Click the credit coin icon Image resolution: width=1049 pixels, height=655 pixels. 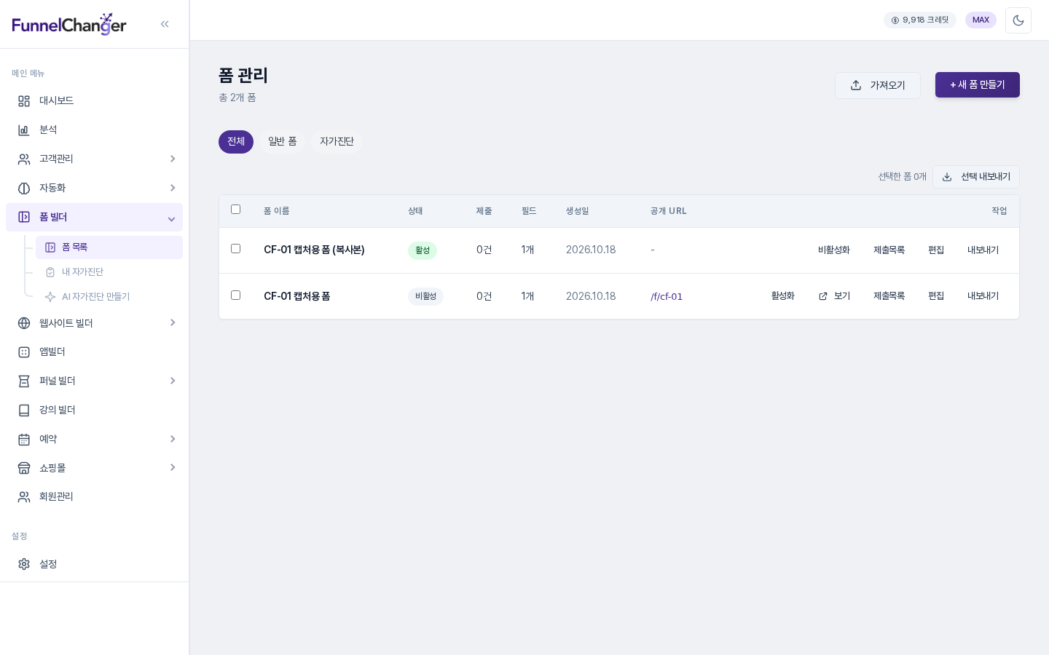click(x=895, y=20)
